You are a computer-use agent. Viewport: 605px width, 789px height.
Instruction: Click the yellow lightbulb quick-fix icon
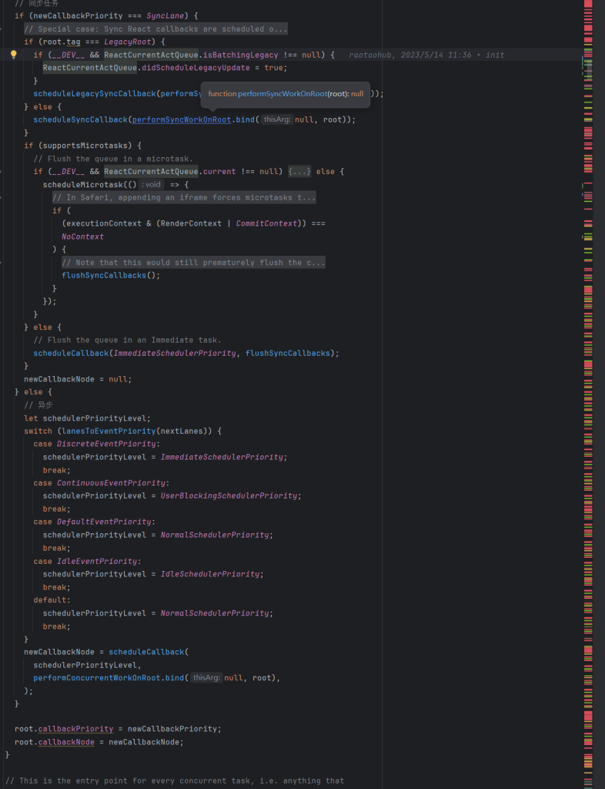(x=14, y=55)
